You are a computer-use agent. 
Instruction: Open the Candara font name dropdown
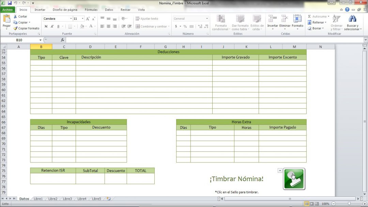pyautogui.click(x=71, y=19)
